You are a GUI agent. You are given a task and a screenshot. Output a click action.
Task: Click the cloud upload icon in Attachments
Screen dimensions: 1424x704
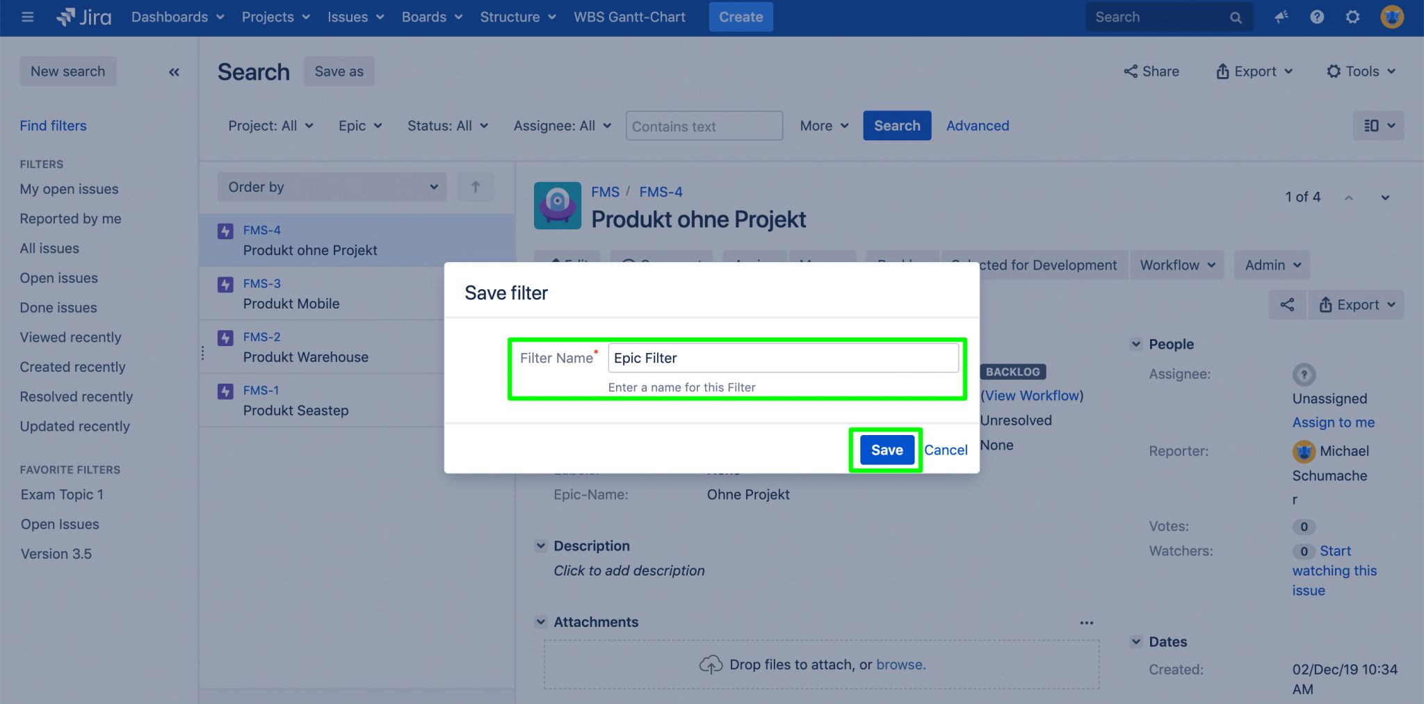click(x=711, y=664)
